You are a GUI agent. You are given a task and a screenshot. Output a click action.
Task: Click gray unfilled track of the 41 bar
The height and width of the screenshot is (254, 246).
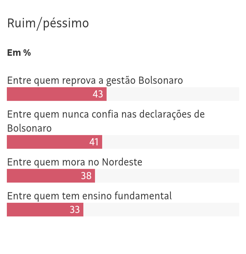(x=171, y=142)
